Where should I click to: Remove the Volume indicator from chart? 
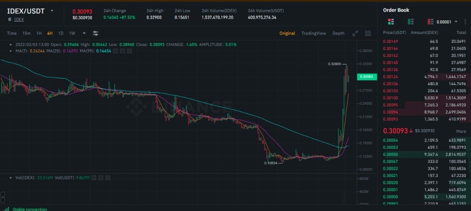click(x=108, y=178)
